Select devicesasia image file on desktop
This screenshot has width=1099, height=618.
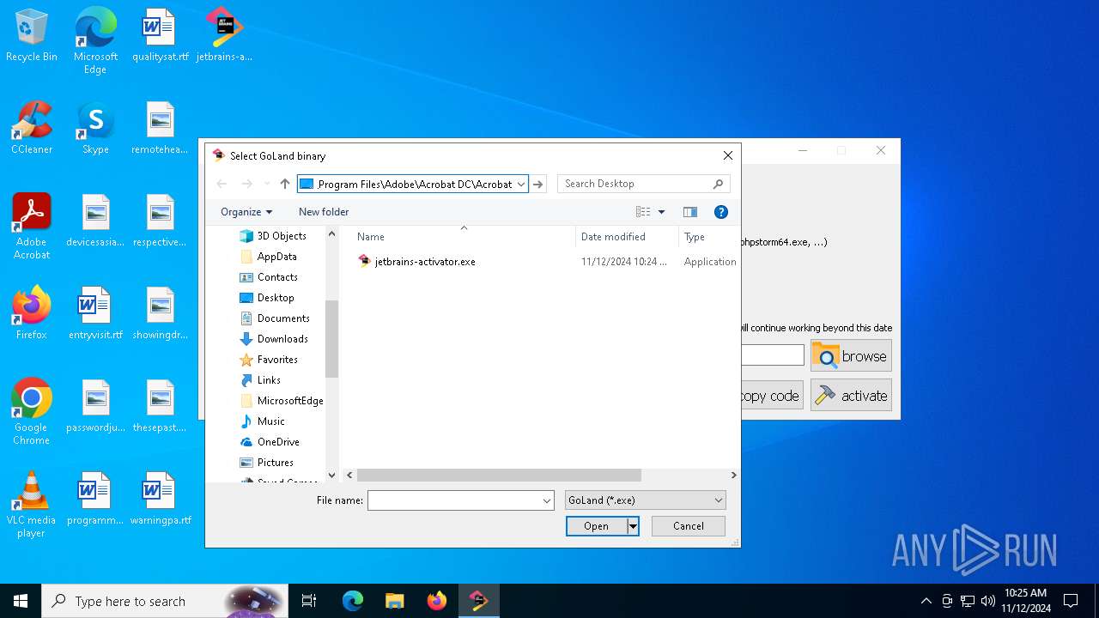pos(95,221)
